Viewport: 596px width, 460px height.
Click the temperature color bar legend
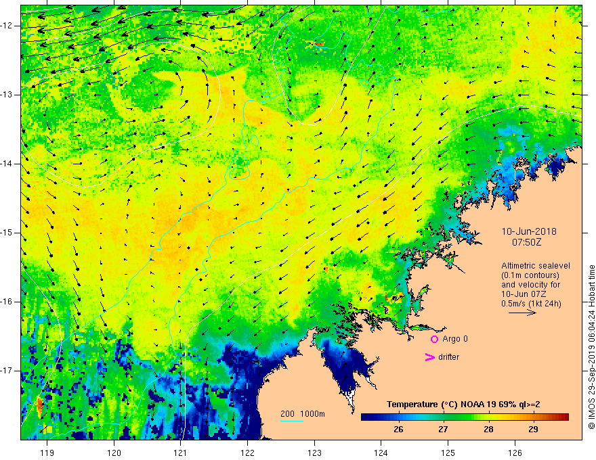click(465, 417)
